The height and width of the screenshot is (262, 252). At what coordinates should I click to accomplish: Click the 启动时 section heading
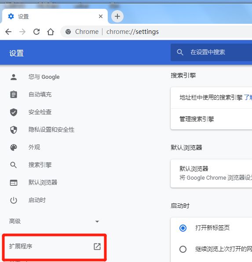click(x=180, y=206)
